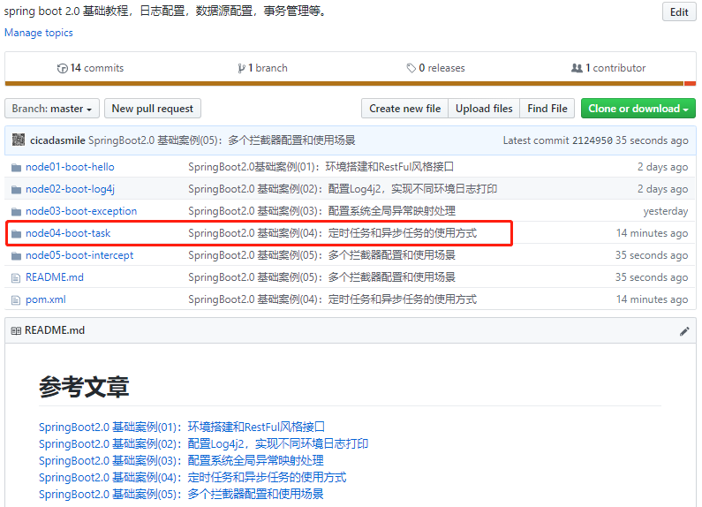This screenshot has height=507, width=702.
Task: Open commit message for node01-boot-hello row
Action: pos(321,167)
